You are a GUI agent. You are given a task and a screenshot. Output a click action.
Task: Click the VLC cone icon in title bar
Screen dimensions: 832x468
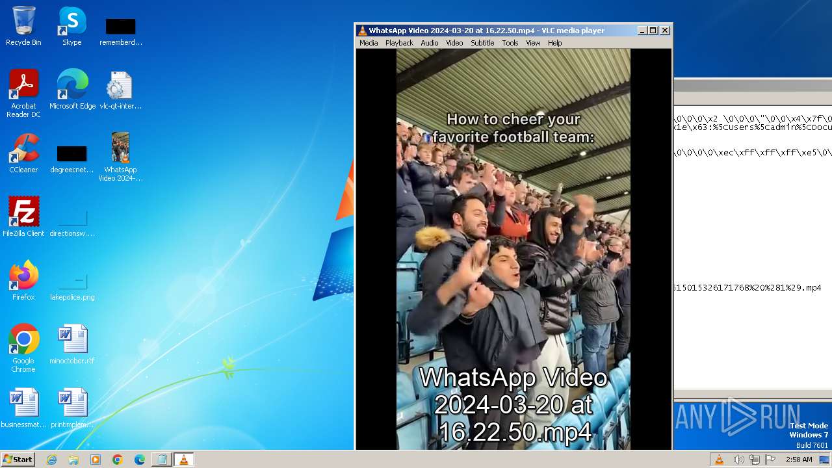point(363,31)
